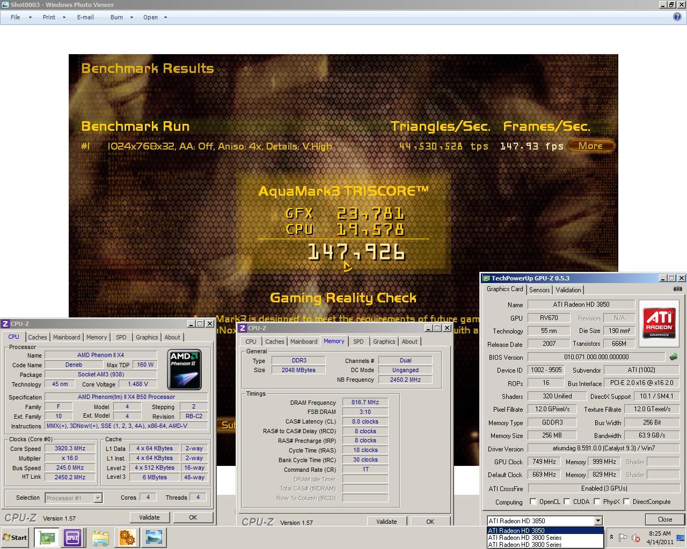This screenshot has height=549, width=687.
Task: Click the Photo Viewer taskbar icon
Action: tap(154, 538)
